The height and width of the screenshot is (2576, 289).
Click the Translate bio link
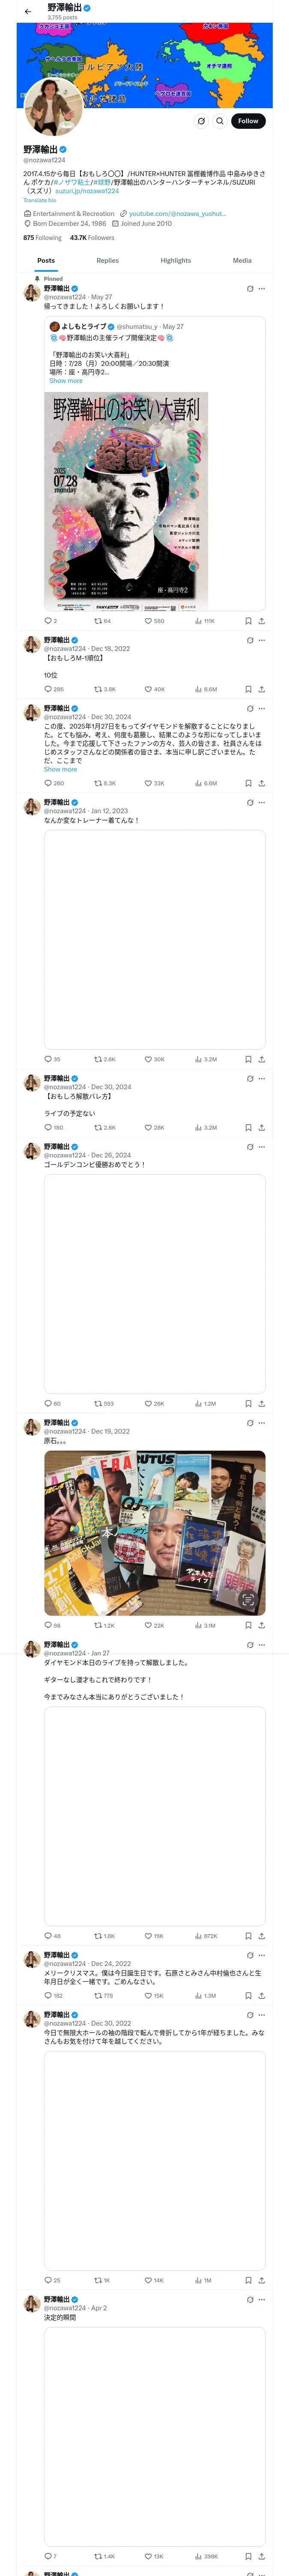[40, 201]
